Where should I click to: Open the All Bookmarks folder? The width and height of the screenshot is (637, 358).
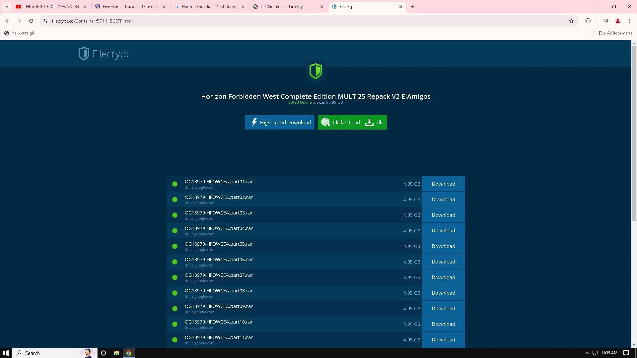coord(616,33)
